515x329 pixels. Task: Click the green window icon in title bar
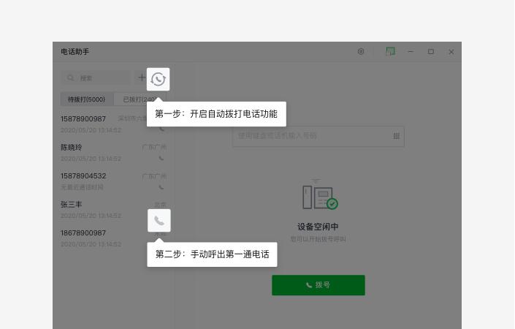(x=390, y=51)
